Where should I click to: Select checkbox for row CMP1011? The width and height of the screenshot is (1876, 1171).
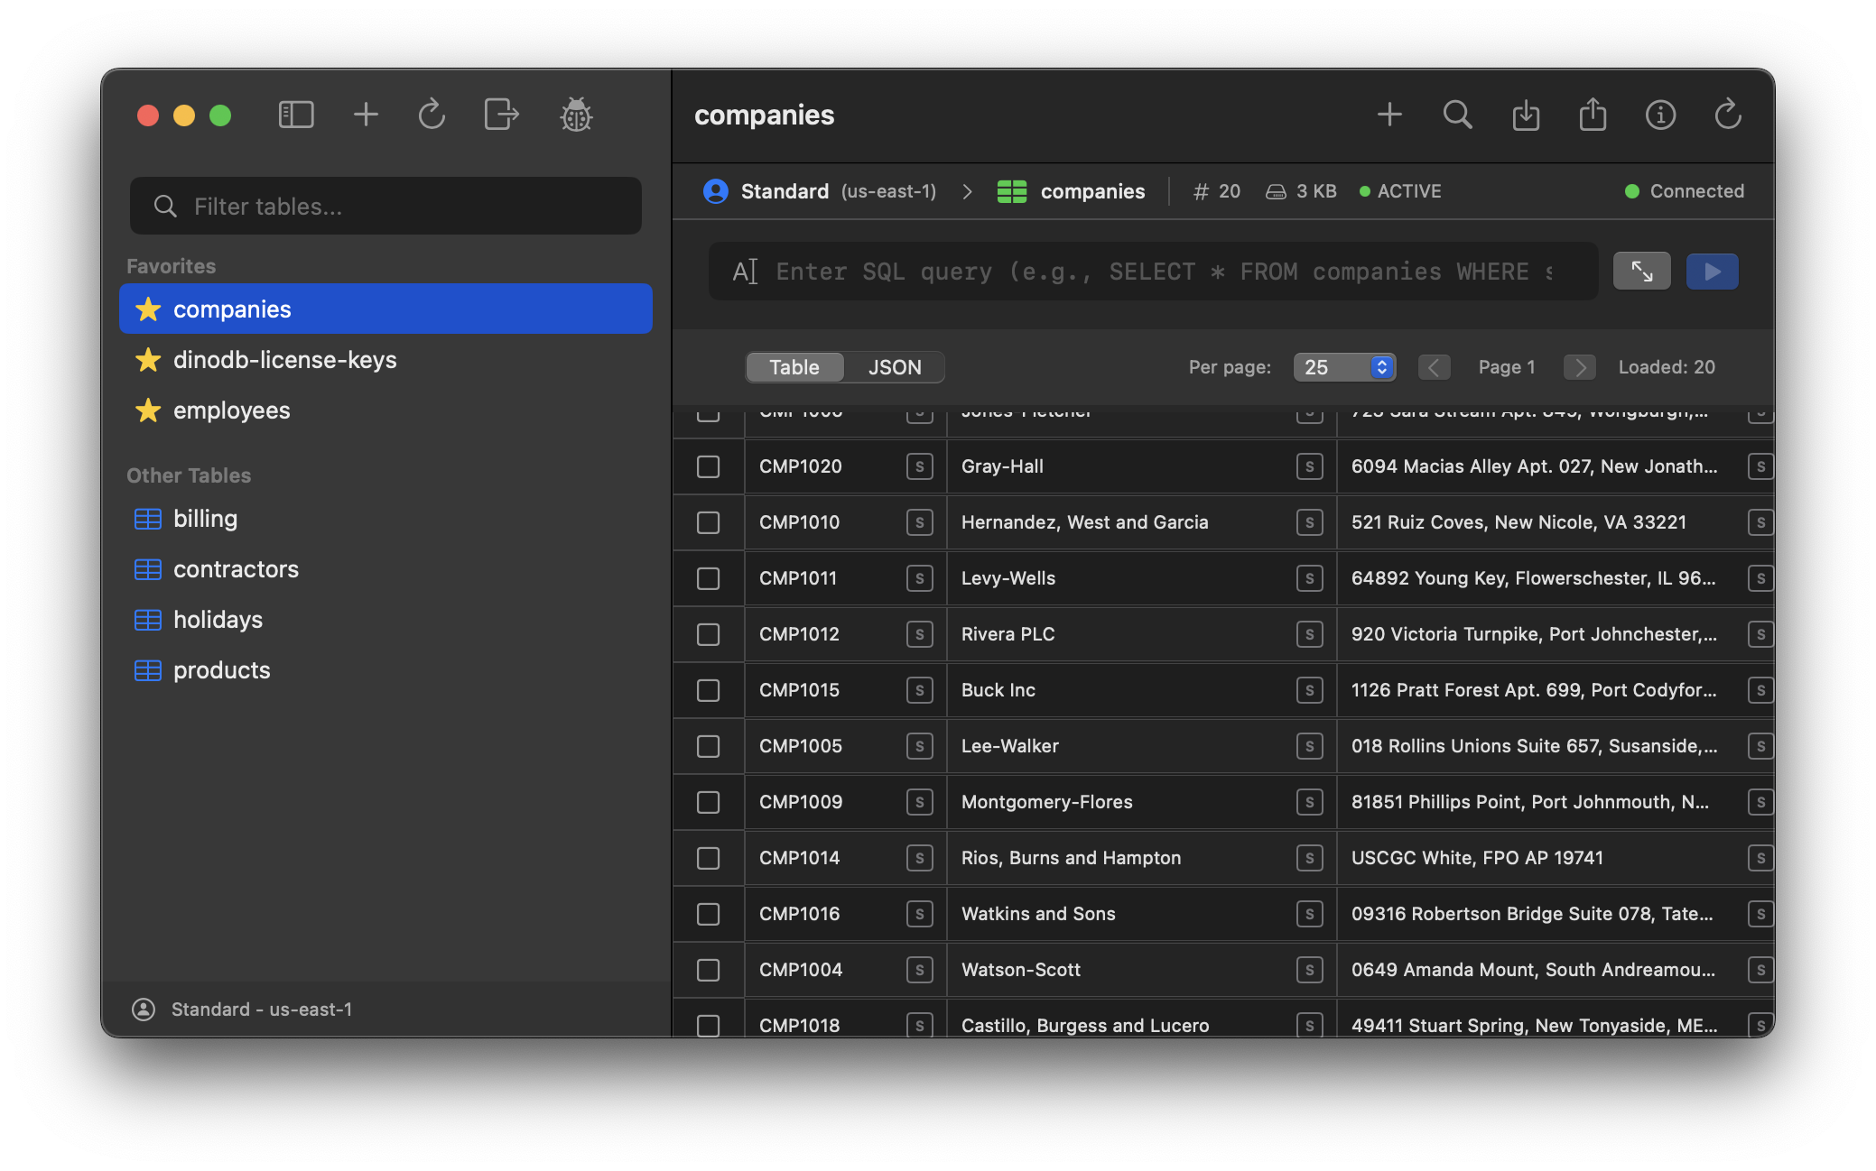(x=708, y=578)
